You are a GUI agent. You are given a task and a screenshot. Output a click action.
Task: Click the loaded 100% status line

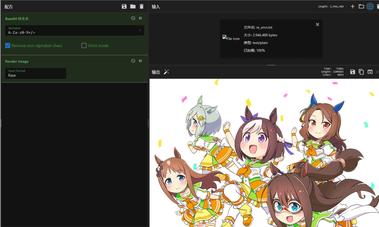click(254, 50)
